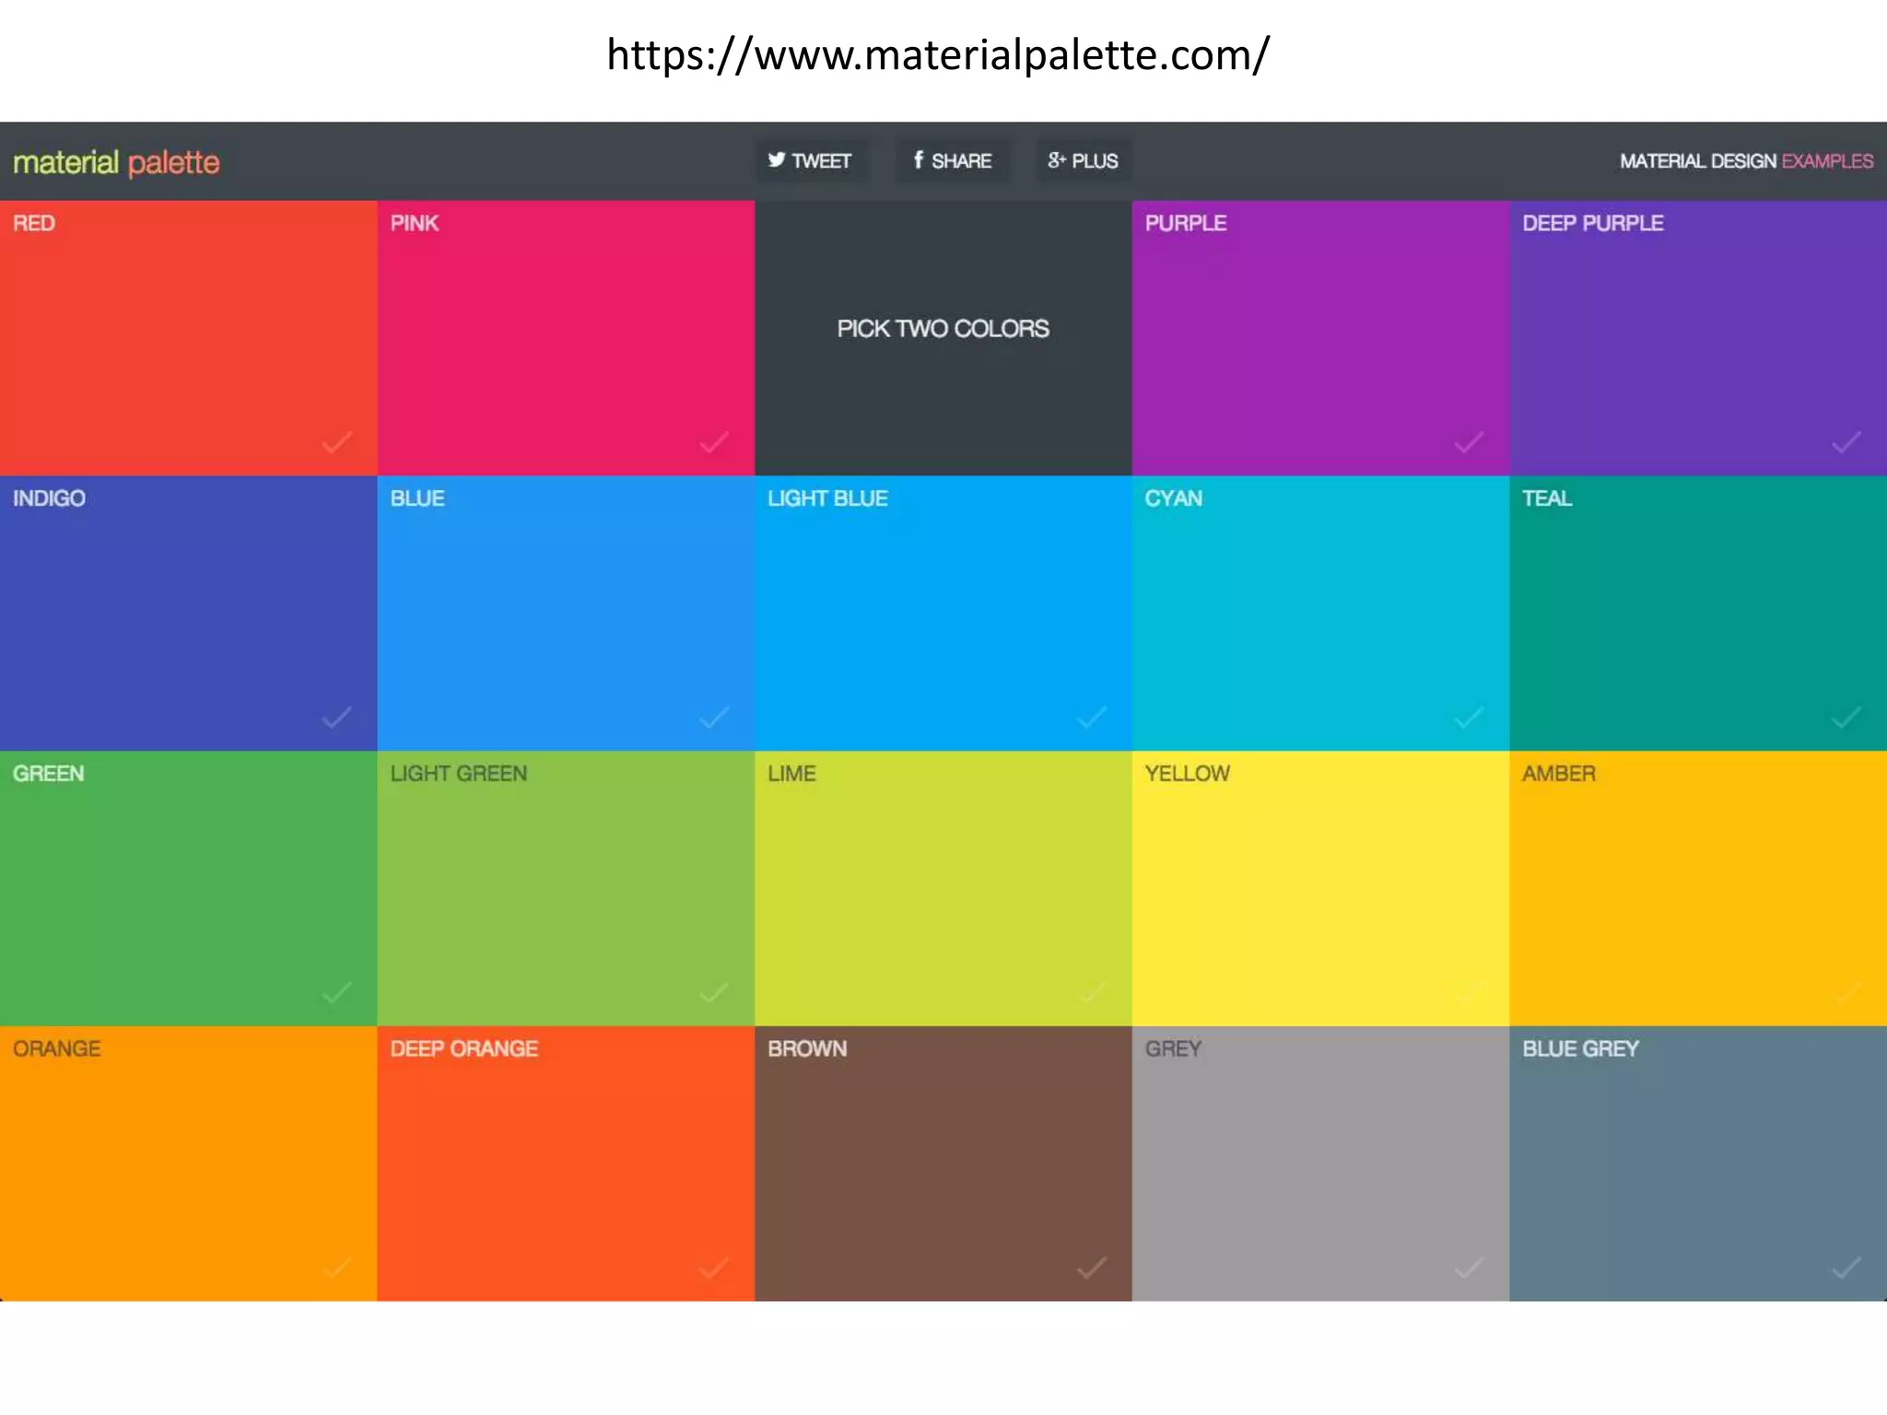Toggle the BROWN tile checkmark
The width and height of the screenshot is (1887, 1415).
click(x=1092, y=1268)
